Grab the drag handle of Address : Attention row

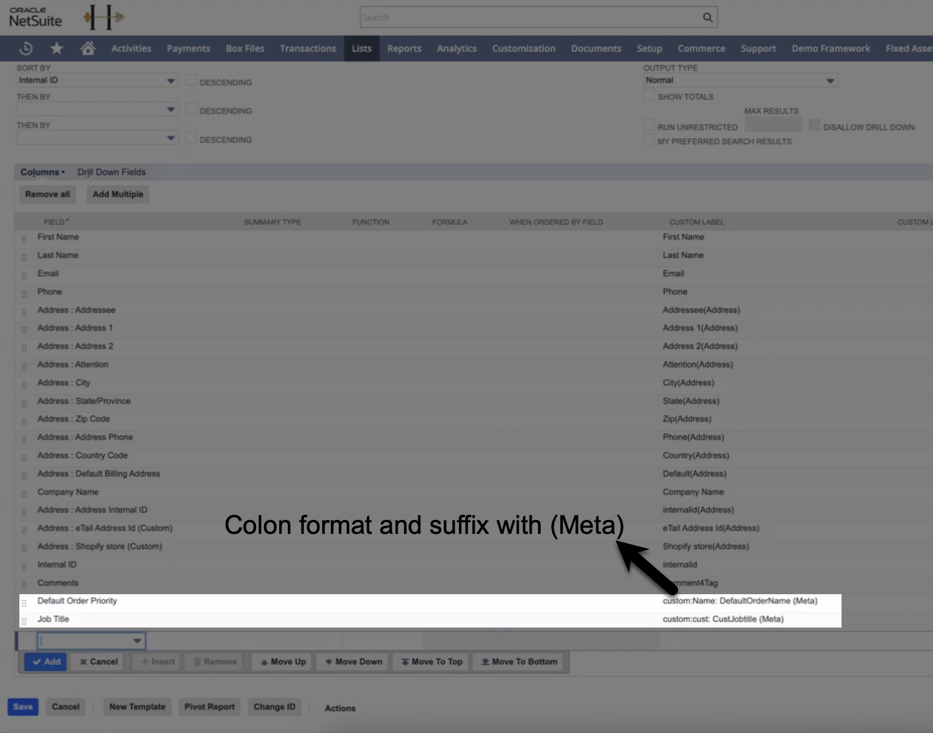(24, 366)
